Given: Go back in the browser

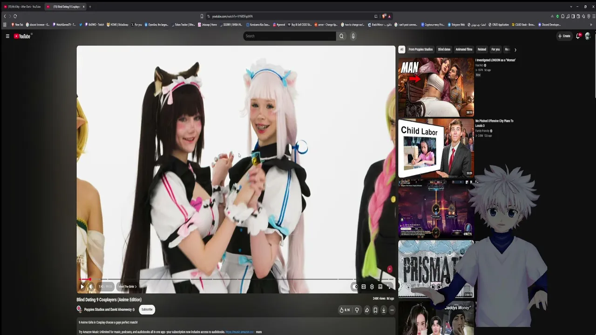Looking at the screenshot, I should point(5,16).
